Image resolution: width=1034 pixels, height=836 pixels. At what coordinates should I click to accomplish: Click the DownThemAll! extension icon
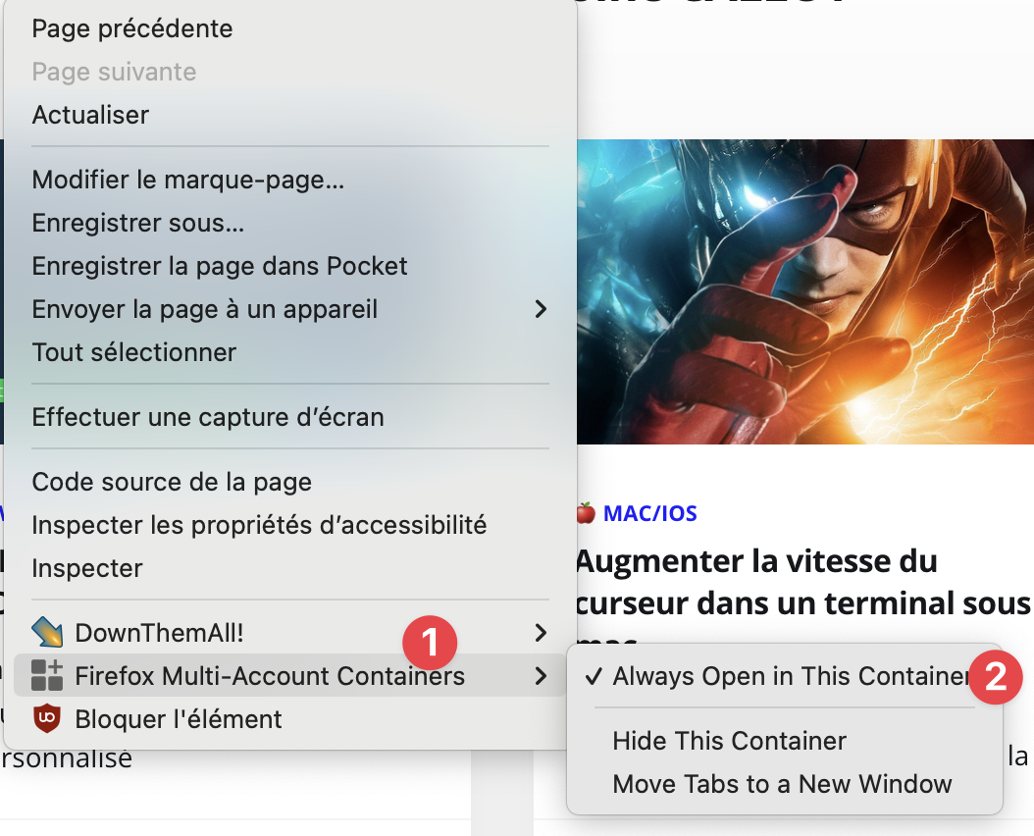(47, 633)
